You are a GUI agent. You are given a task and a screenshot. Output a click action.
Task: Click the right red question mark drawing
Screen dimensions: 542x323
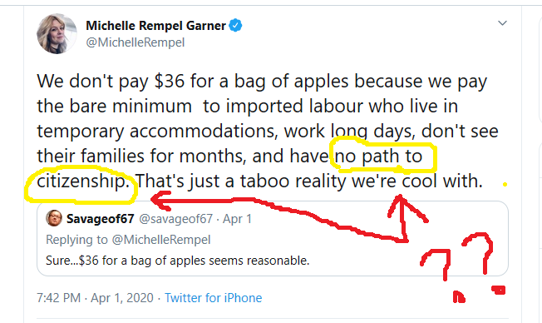pyautogui.click(x=483, y=263)
